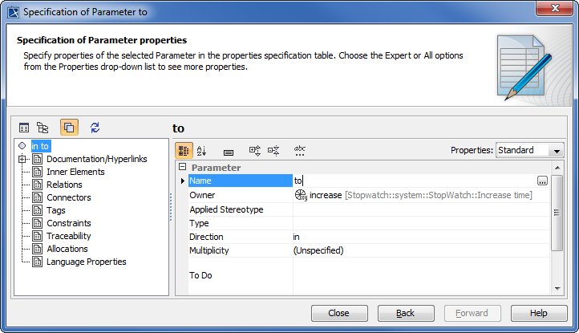The width and height of the screenshot is (579, 333).
Task: Click the Traceability page icon
Action: [x=37, y=236]
